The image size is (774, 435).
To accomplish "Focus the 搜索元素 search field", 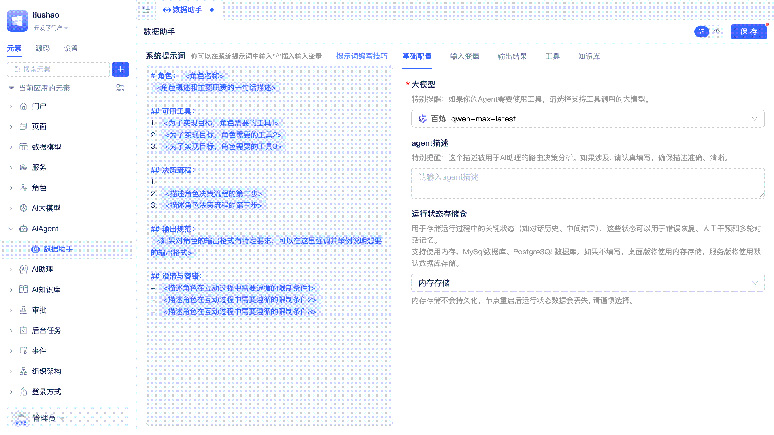I will (x=58, y=69).
